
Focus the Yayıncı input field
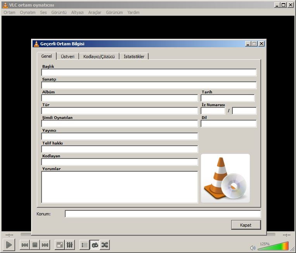(x=119, y=136)
